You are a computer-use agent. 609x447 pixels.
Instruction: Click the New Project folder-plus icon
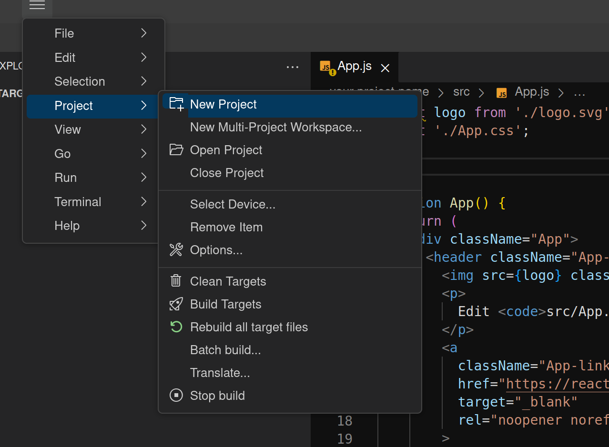tap(176, 104)
